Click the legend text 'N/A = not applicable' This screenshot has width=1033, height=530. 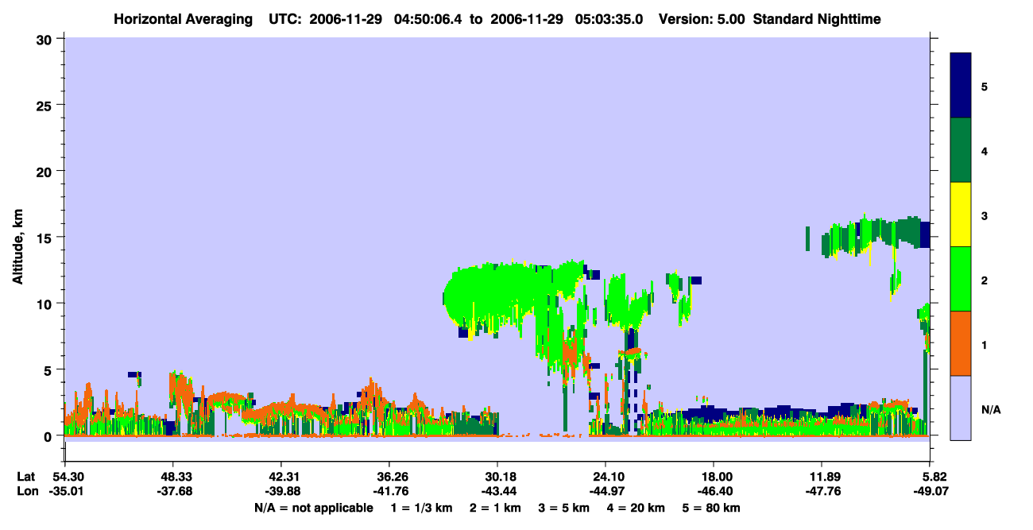coord(313,508)
